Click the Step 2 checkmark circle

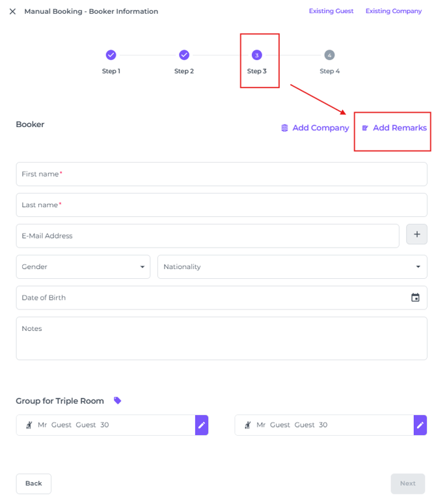click(x=184, y=55)
